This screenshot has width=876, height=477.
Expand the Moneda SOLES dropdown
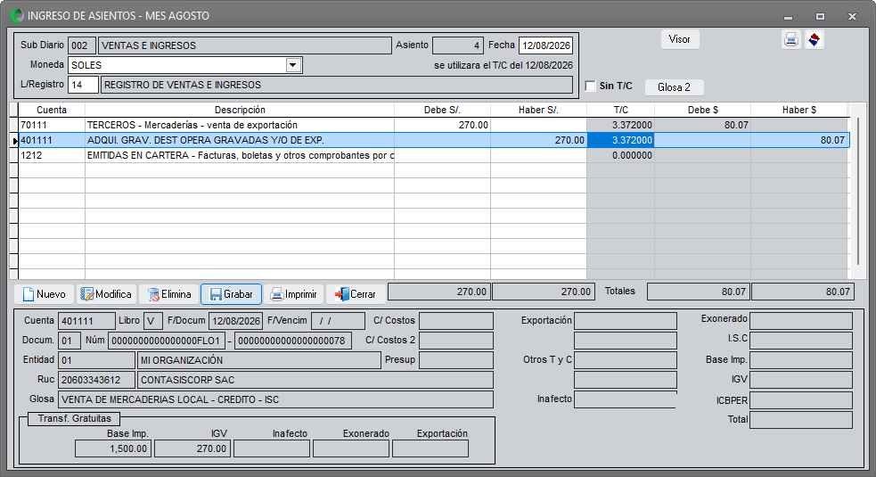tap(293, 65)
